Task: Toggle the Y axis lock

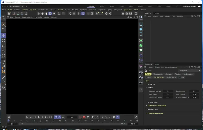Action: tap(18, 13)
